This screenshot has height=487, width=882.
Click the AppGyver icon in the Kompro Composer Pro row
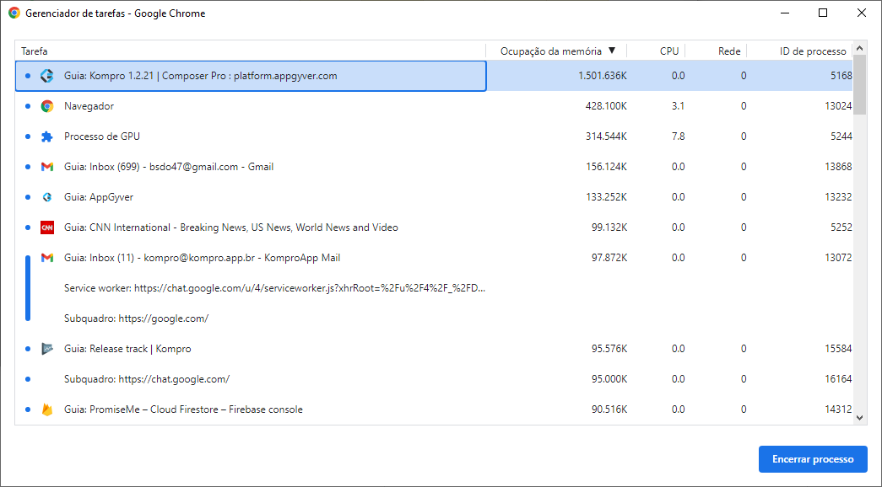pos(47,76)
